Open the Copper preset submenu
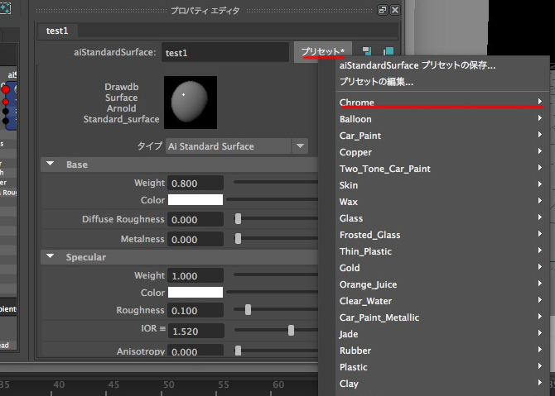The width and height of the screenshot is (555, 396). pyautogui.click(x=441, y=152)
